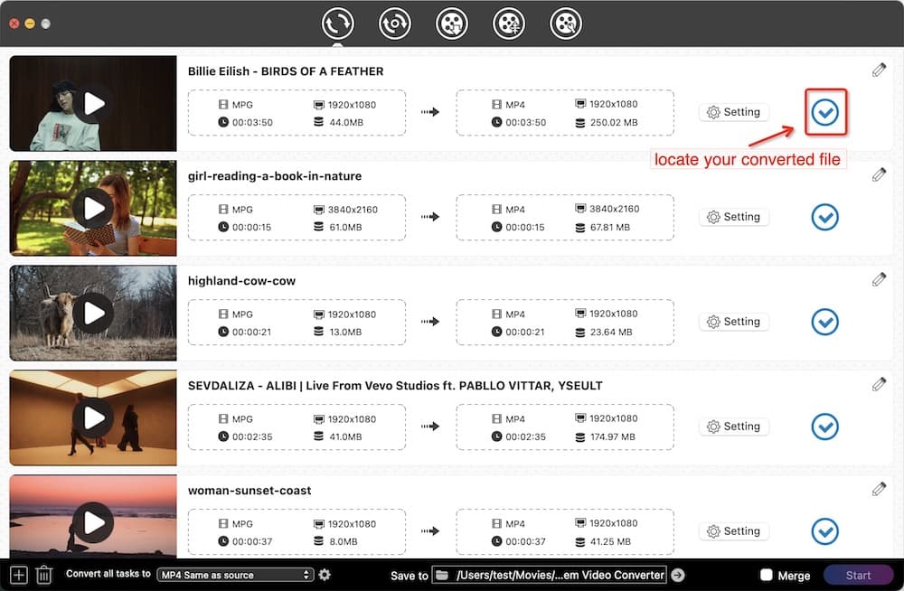Open Setting for Billie Eilish video

pyautogui.click(x=733, y=112)
